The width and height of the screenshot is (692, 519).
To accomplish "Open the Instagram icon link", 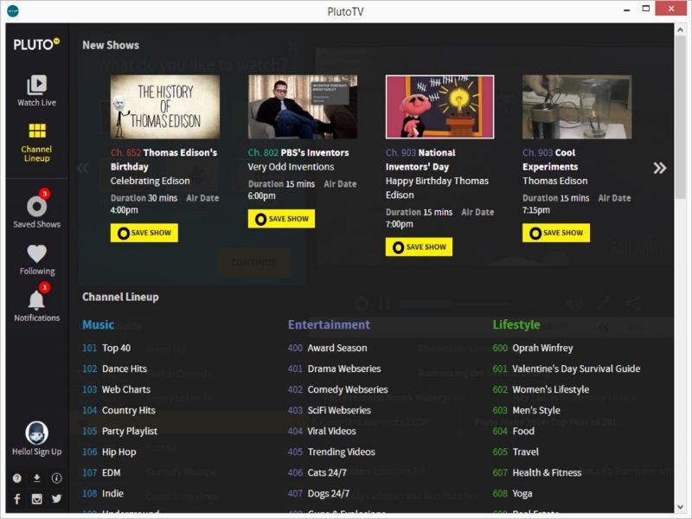I will coord(36,499).
